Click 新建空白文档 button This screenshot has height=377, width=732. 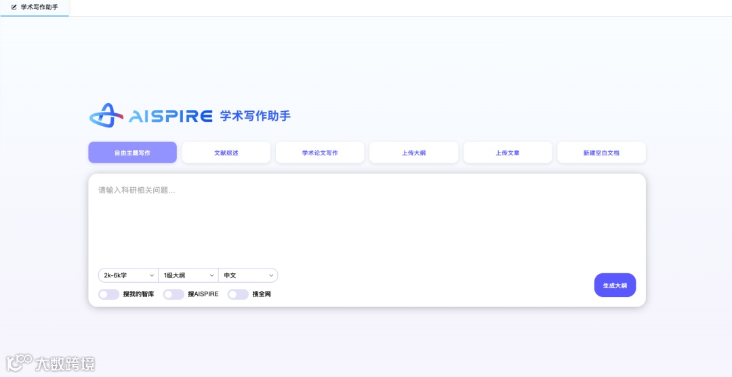601,153
